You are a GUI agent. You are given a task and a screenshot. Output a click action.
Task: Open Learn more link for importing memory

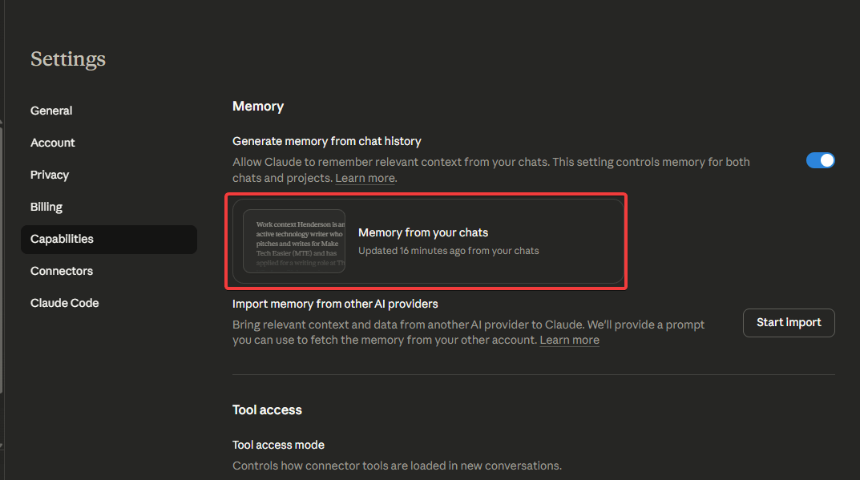[x=569, y=340]
